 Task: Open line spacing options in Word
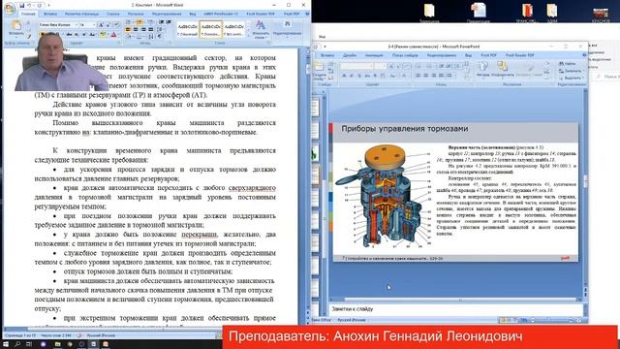161,30
